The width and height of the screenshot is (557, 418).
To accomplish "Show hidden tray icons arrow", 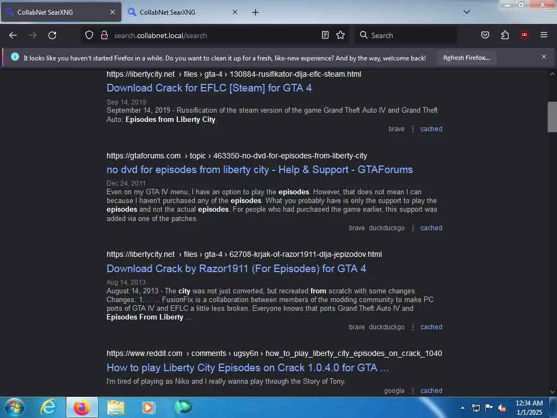I will (462, 408).
